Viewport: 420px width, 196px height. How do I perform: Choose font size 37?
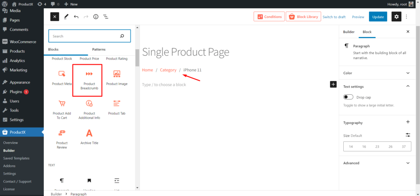pos(404,146)
